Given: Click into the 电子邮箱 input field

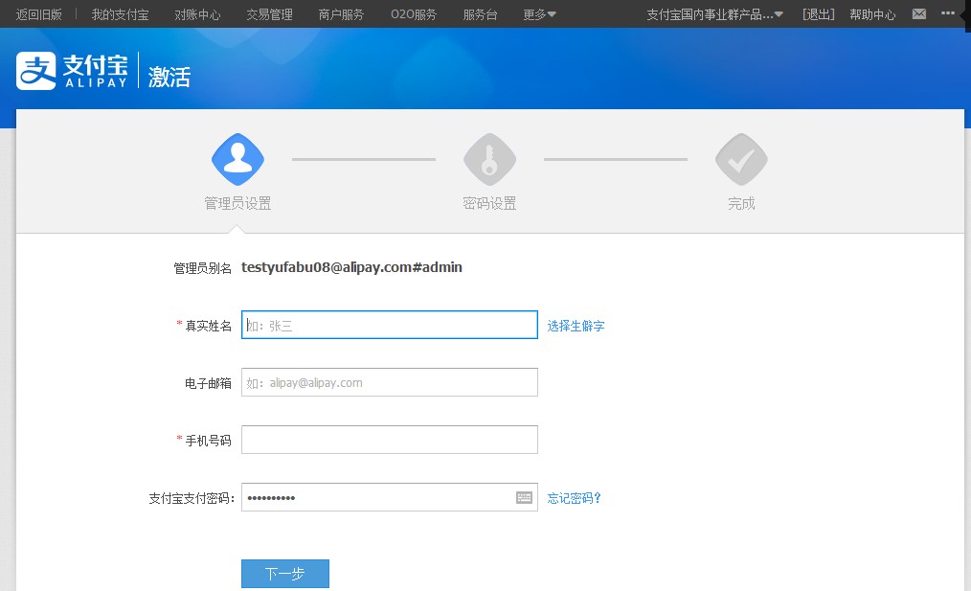Looking at the screenshot, I should 389,382.
